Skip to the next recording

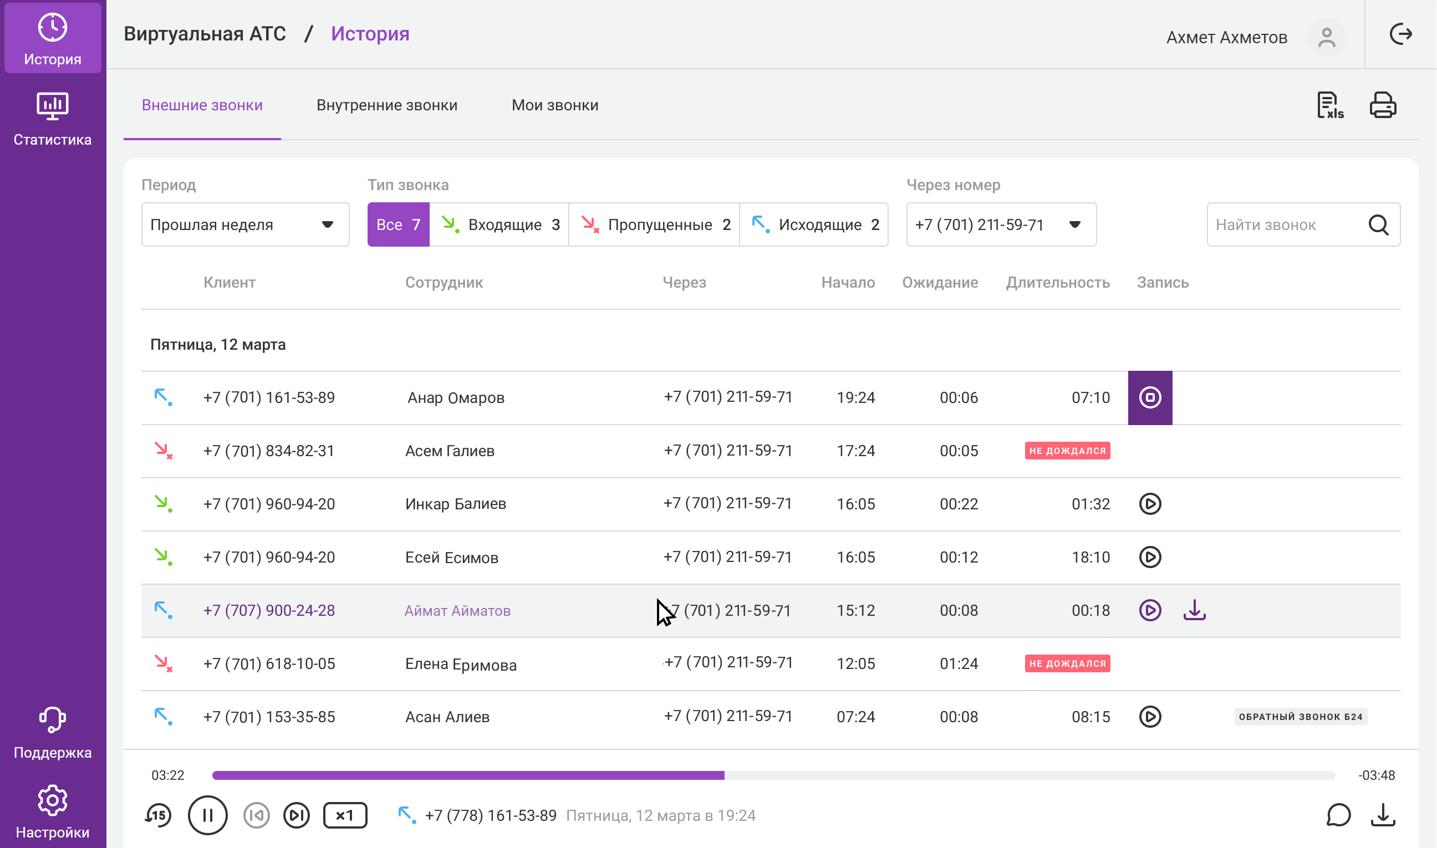297,815
